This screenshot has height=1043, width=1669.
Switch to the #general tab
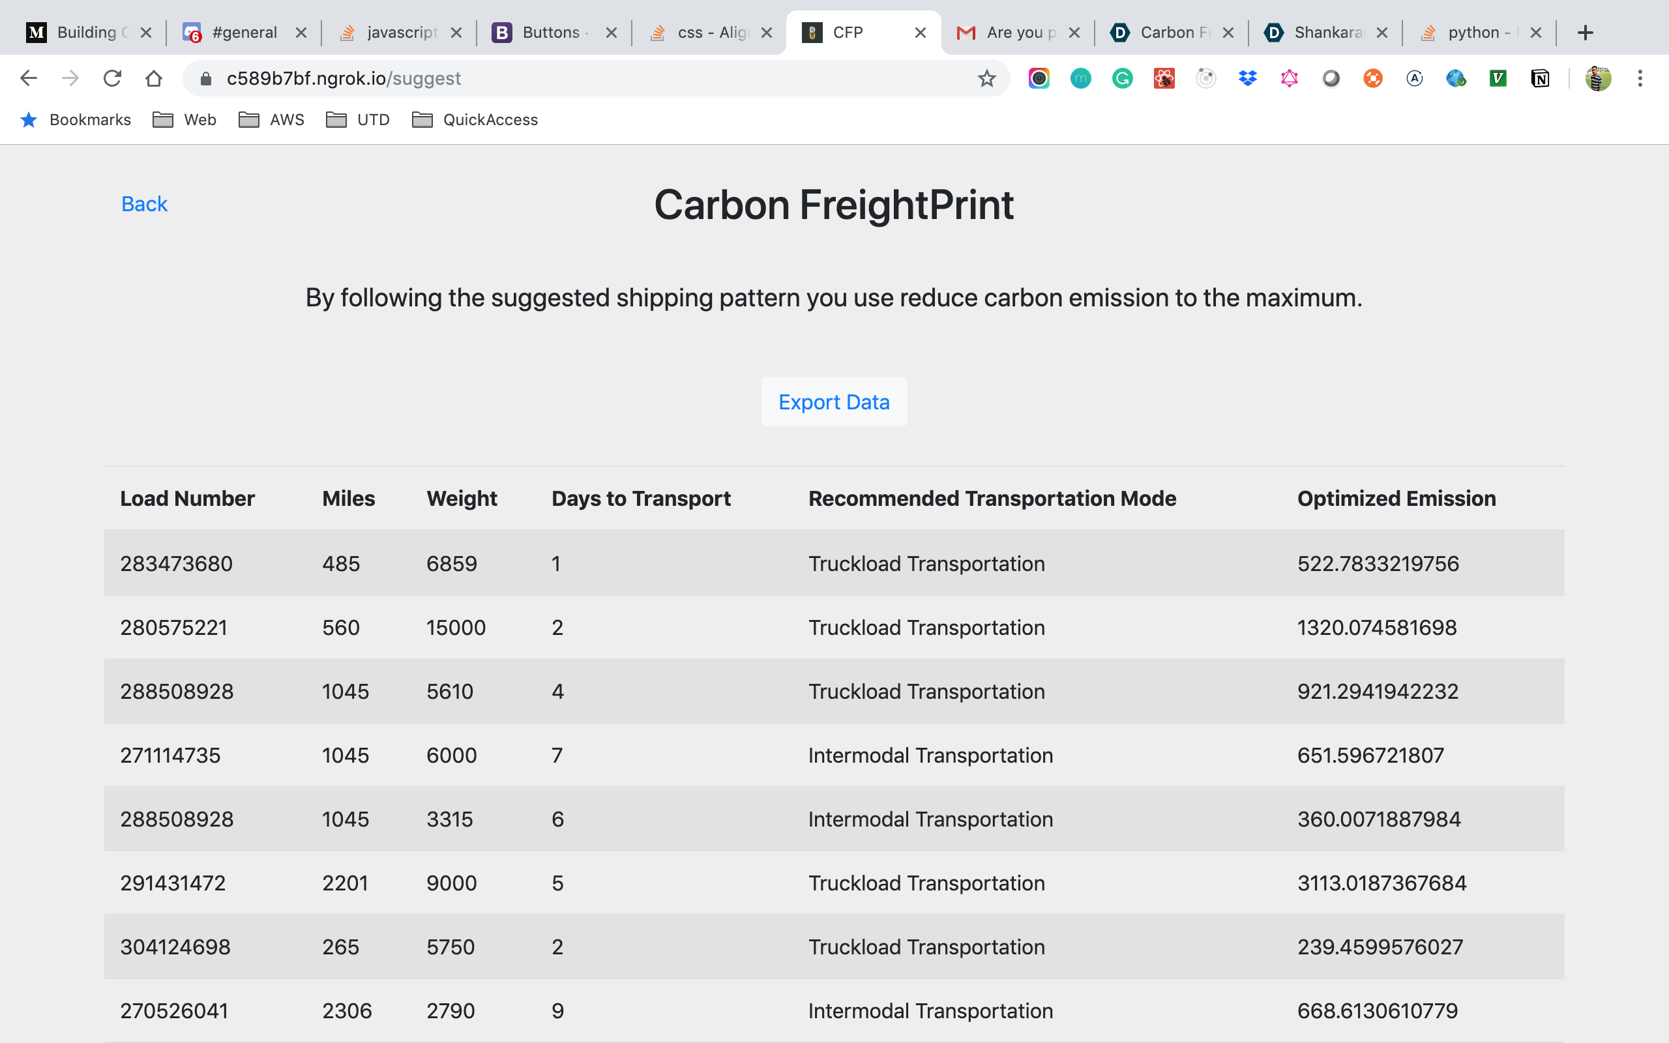pos(244,33)
